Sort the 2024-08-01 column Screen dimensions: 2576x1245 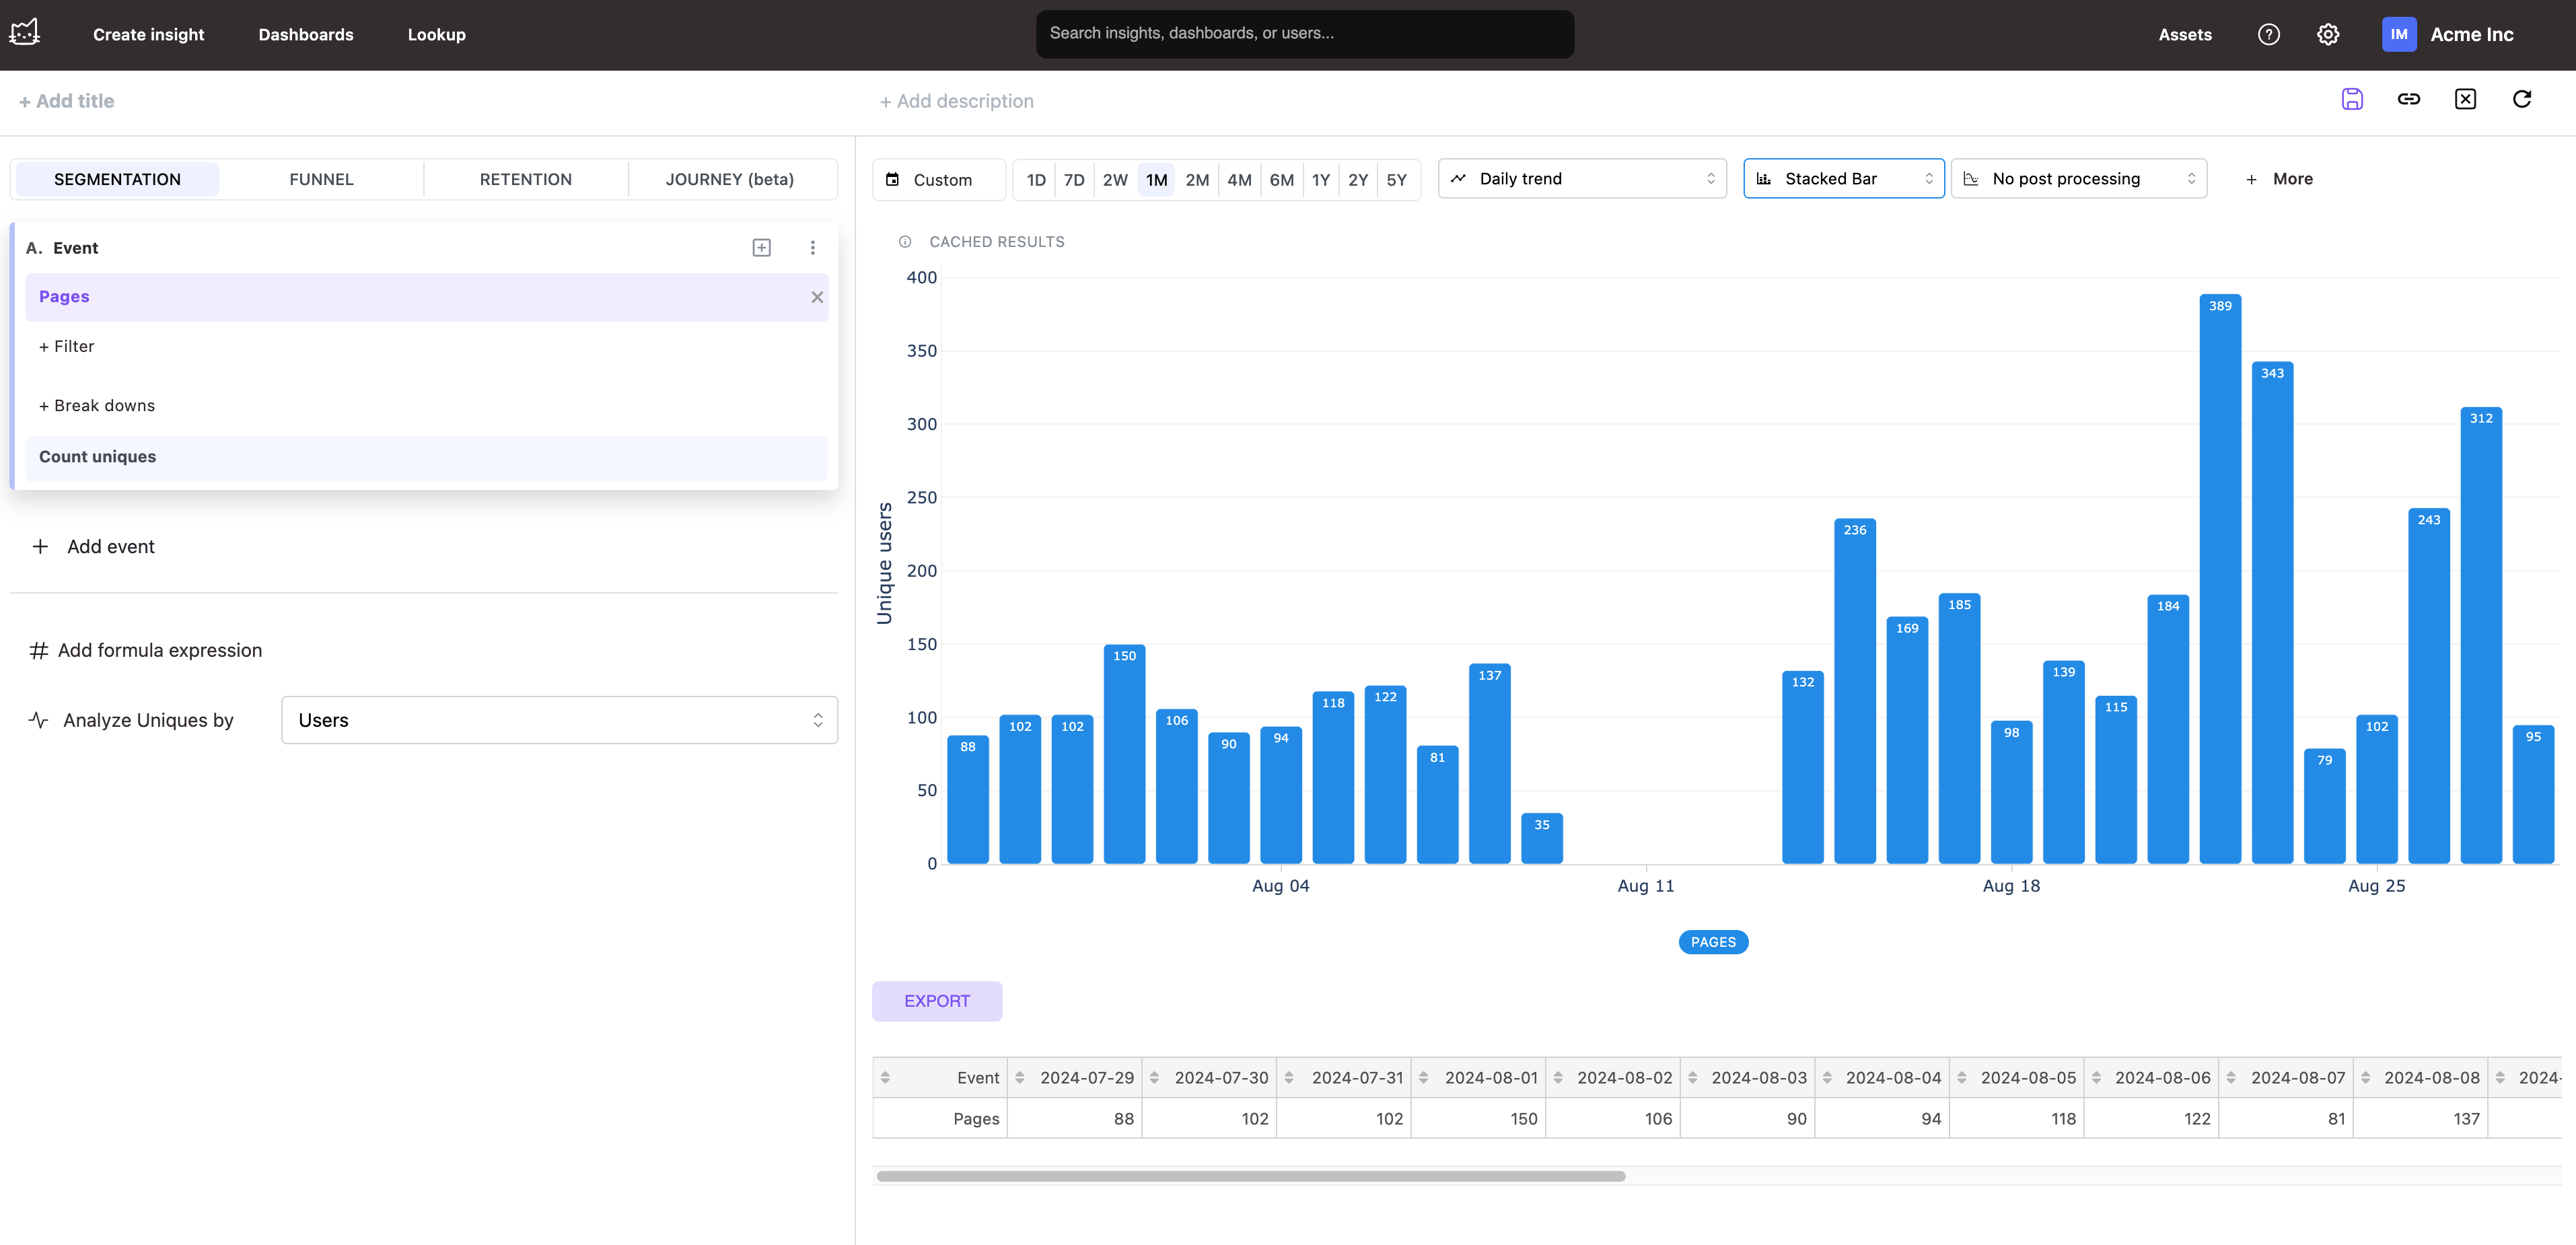click(1424, 1078)
